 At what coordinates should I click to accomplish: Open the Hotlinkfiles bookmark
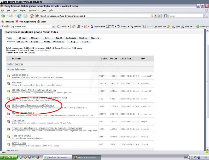coord(8,22)
